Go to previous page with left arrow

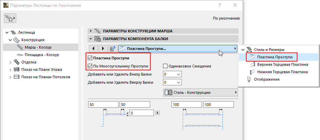(94, 49)
